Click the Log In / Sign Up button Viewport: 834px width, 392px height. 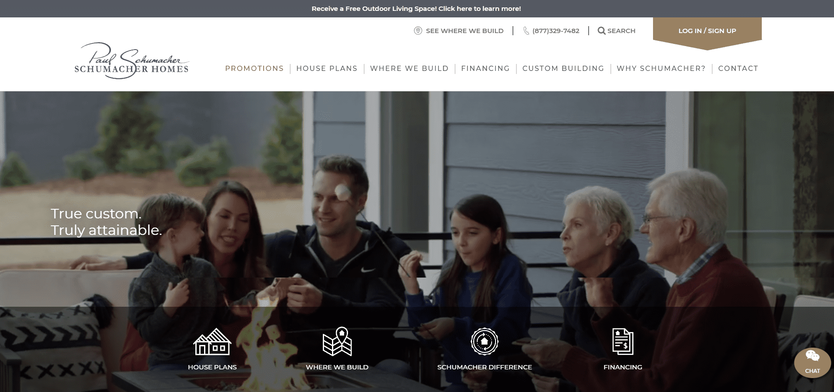(x=707, y=31)
